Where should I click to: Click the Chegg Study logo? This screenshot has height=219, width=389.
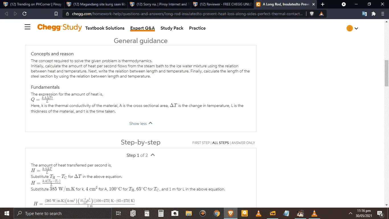60,27
